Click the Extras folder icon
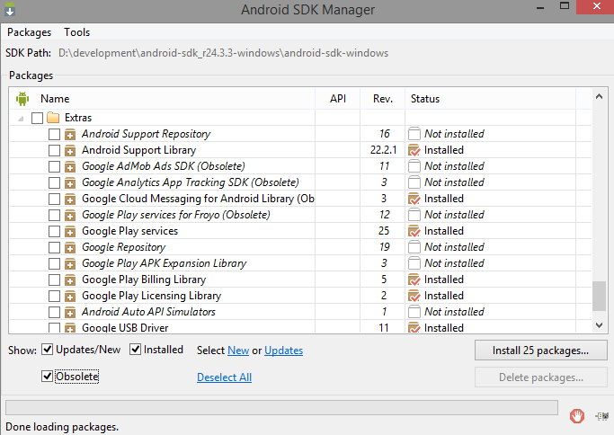 [53, 118]
